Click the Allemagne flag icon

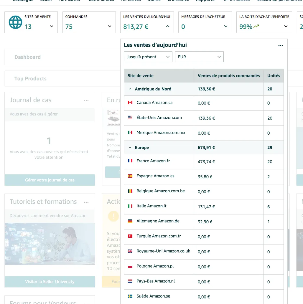[x=130, y=221]
